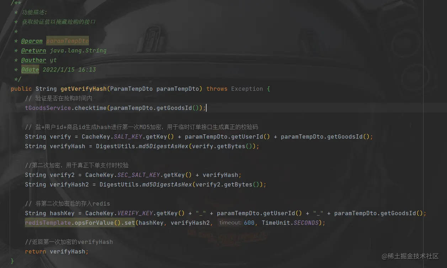Screen dimensions: 447x268
Task: Click the comment 将第二次加密后的存入redis
Action: click(x=68, y=204)
